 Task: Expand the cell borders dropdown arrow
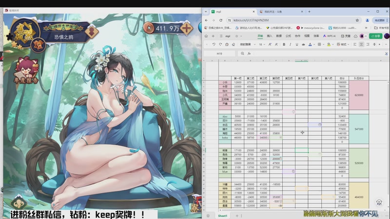coord(324,44)
